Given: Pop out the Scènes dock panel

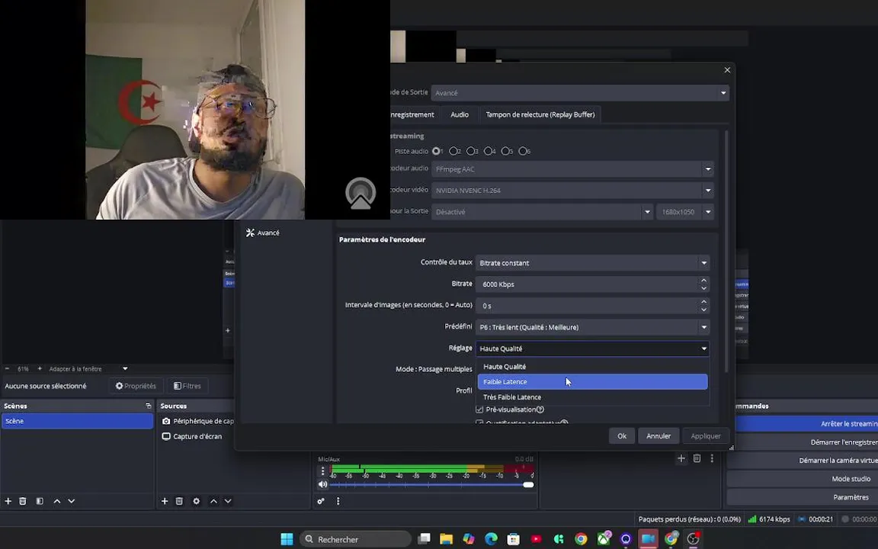Looking at the screenshot, I should point(149,406).
